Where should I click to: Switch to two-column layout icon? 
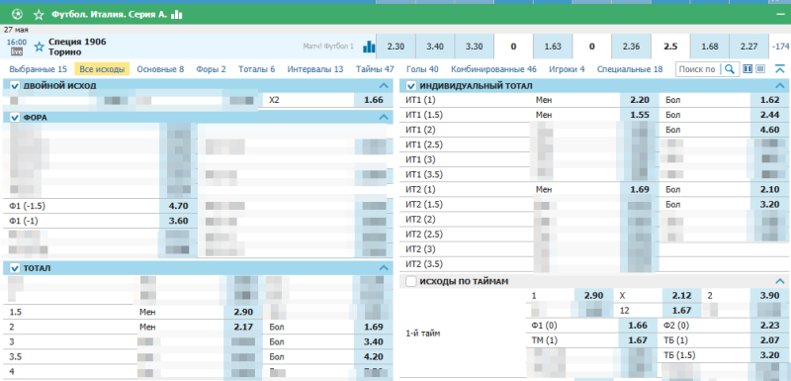tap(748, 68)
